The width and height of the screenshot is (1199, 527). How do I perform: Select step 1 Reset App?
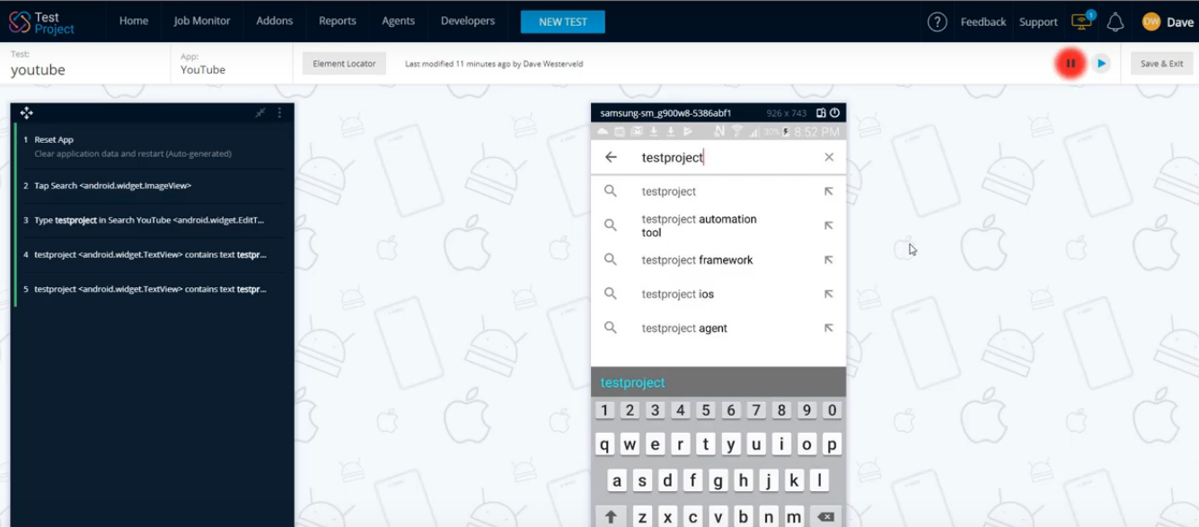pos(154,146)
